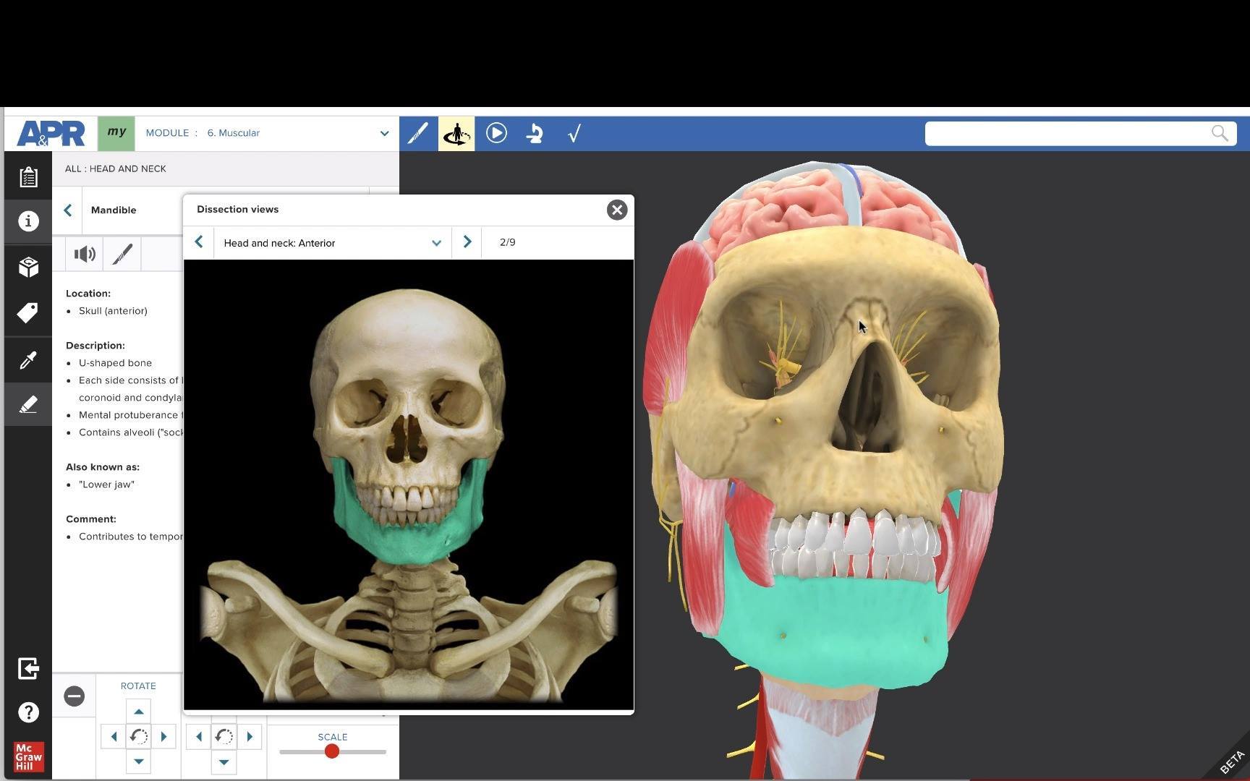1250x781 pixels.
Task: Open the Help question mark icon
Action: click(28, 713)
